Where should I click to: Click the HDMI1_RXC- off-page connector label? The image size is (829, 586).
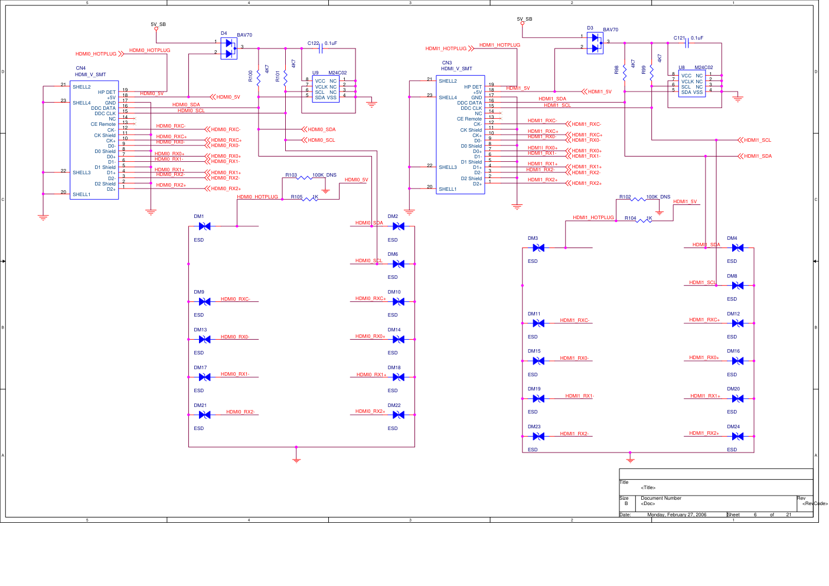tap(586, 125)
